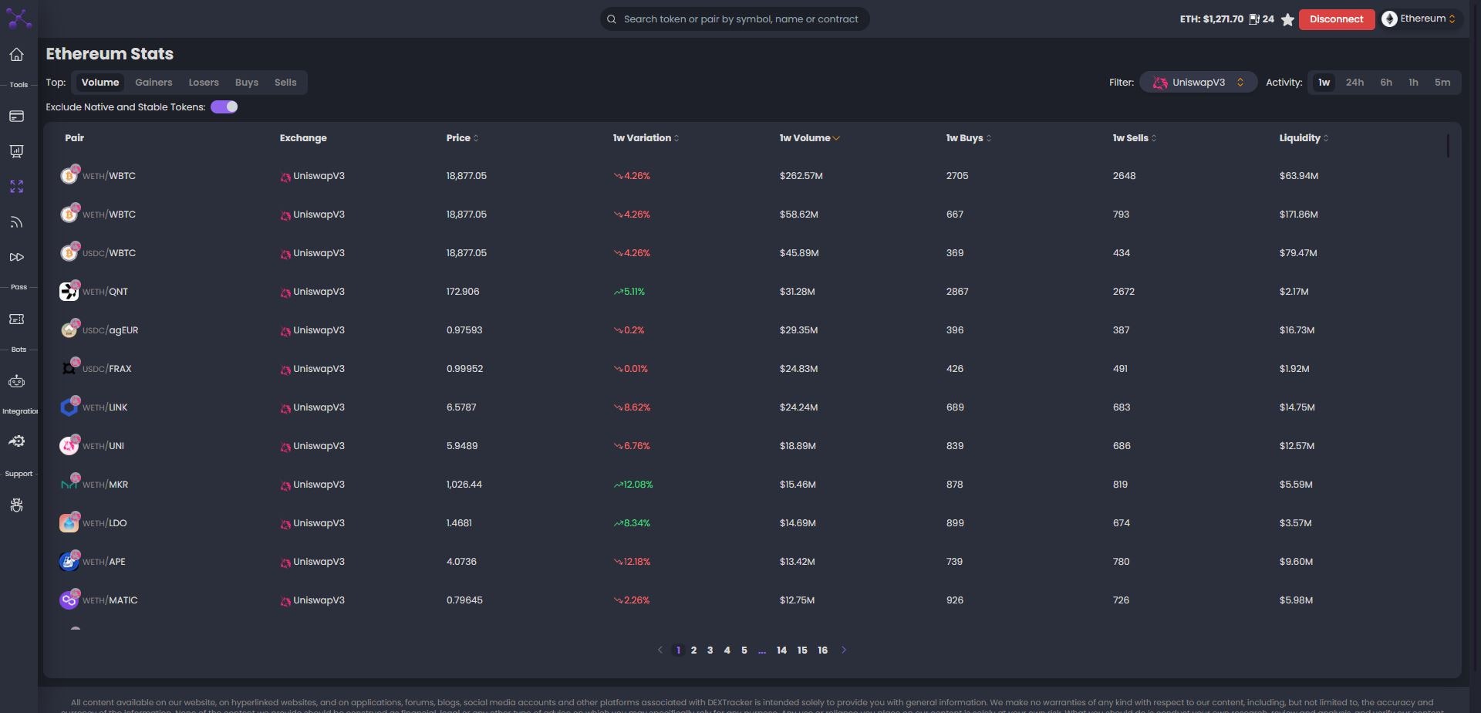Open the expand-arrows stats icon in sidebar
The width and height of the screenshot is (1481, 713).
[16, 187]
